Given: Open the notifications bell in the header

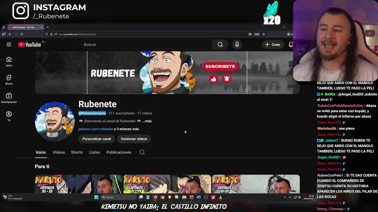Looking at the screenshot, I should 291,44.
